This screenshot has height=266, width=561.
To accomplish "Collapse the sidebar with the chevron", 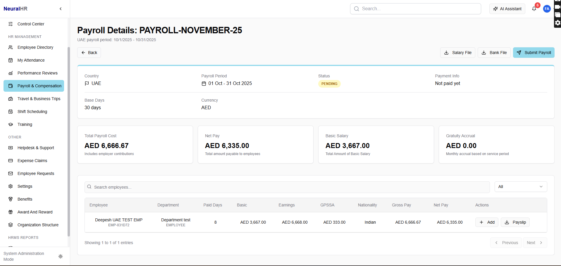I will click(61, 9).
